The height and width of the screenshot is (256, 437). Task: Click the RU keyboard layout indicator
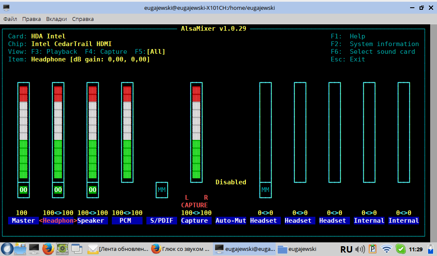click(347, 249)
